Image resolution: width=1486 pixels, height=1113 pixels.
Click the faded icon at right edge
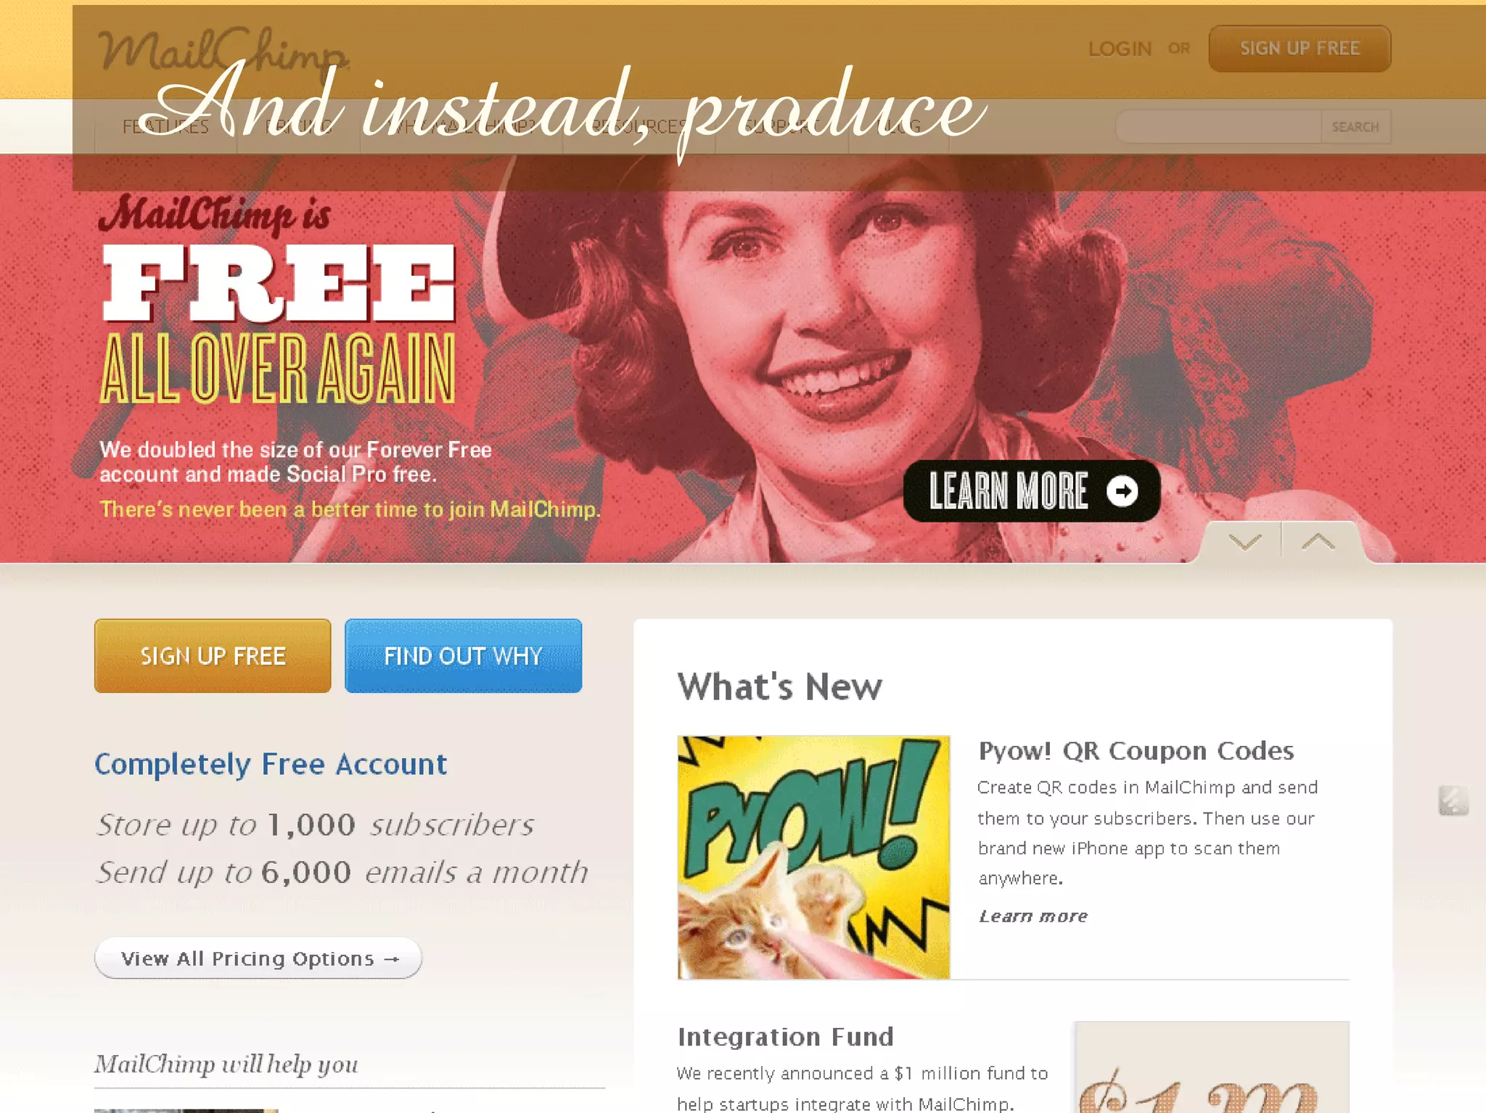pyautogui.click(x=1453, y=801)
